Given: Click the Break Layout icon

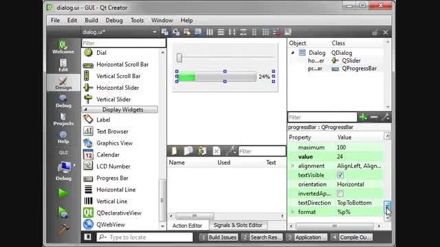Looking at the screenshot, I should [276, 32].
